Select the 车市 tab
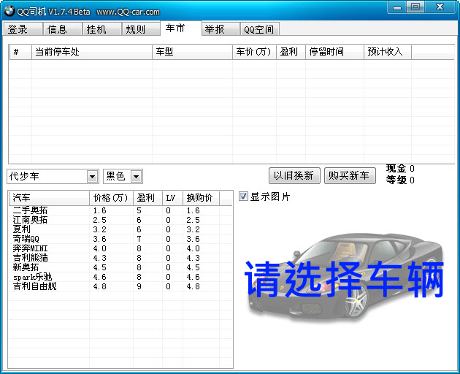 pos(181,28)
